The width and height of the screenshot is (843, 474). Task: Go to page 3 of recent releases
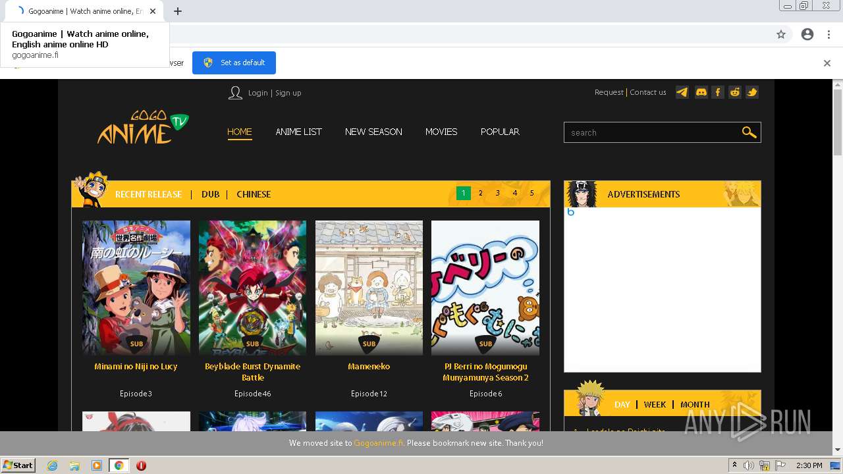[x=498, y=194]
